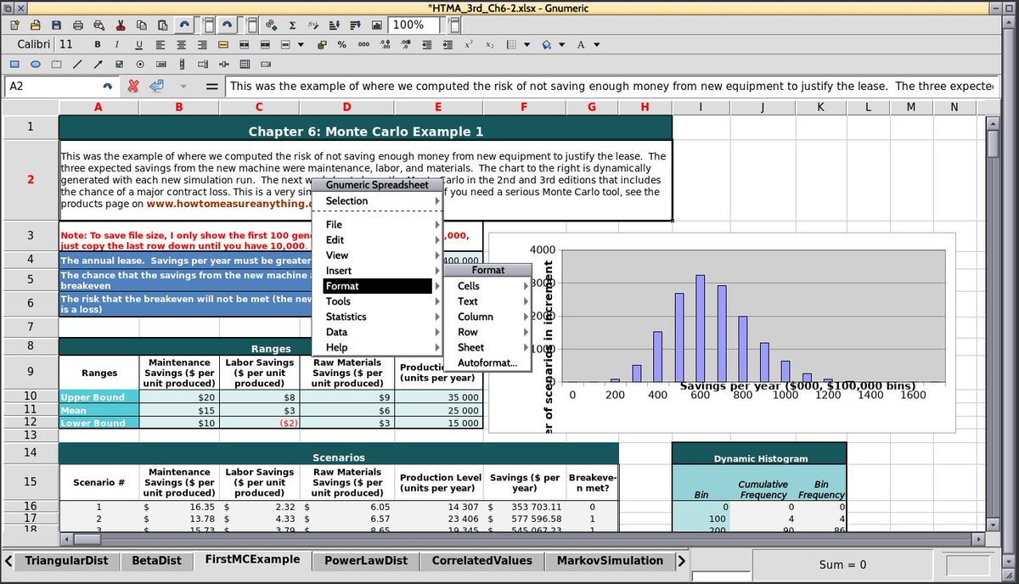Toggle underline formatting
Screen dimensions: 1019x584
coord(138,45)
